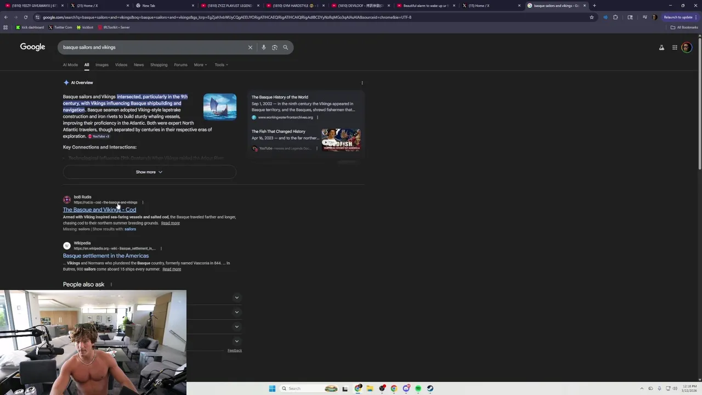The height and width of the screenshot is (395, 702).
Task: Open taskbar clock showing 12:18 PM
Action: click(689, 388)
